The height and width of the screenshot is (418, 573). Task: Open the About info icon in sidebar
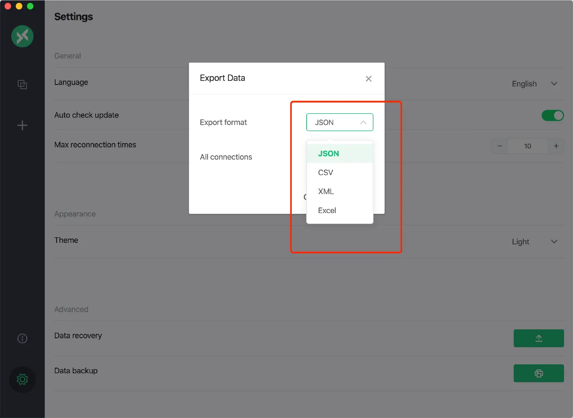pos(22,338)
